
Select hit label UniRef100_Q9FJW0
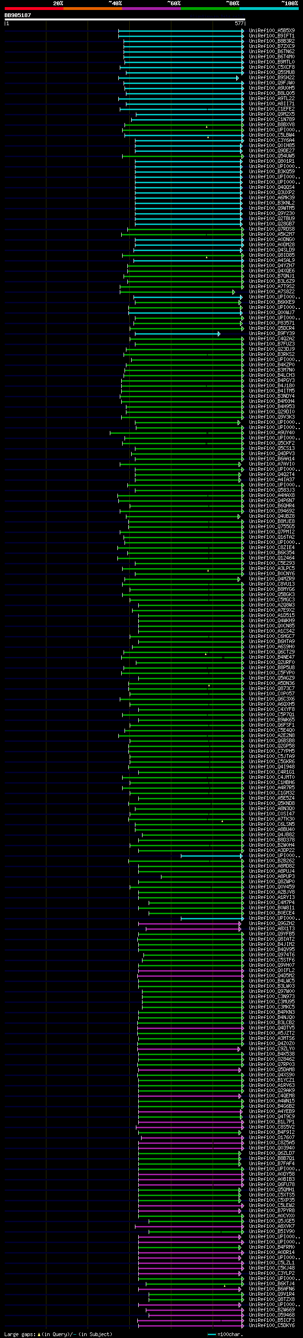pos(272,83)
